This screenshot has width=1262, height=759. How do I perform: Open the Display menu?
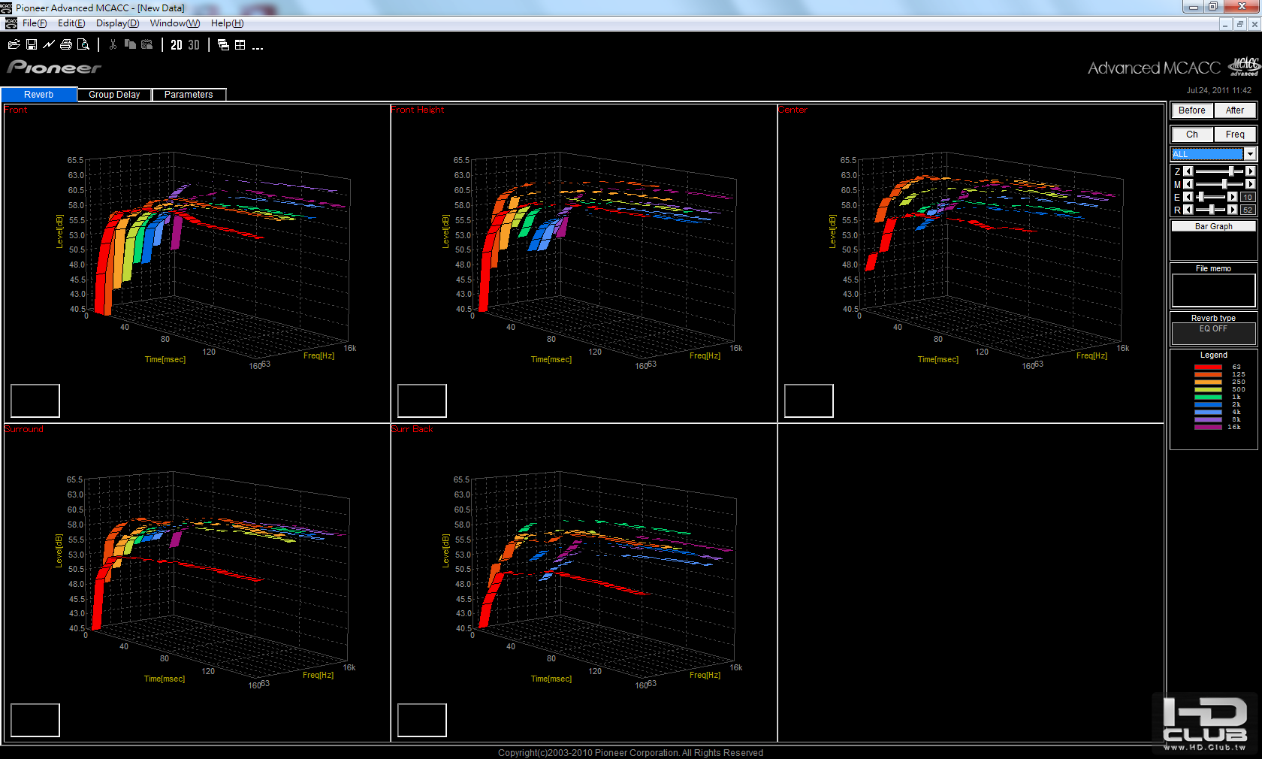117,23
